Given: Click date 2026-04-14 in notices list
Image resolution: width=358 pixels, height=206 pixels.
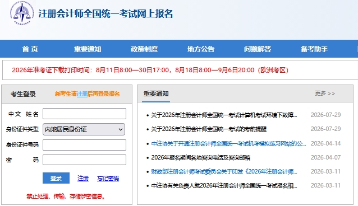Looking at the screenshot, I should click(325, 143).
